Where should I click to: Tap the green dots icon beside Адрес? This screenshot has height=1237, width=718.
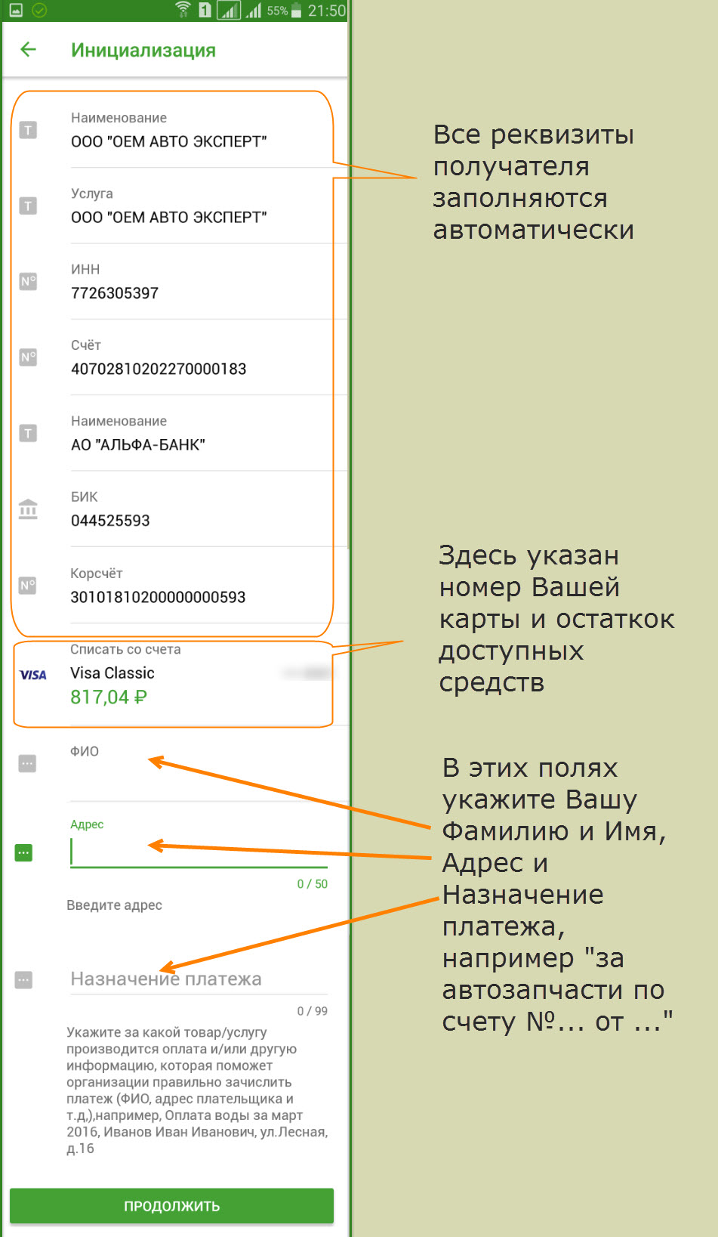[24, 853]
